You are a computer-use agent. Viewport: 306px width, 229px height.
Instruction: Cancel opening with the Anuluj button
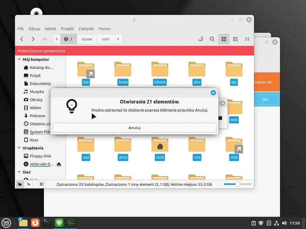coord(134,128)
